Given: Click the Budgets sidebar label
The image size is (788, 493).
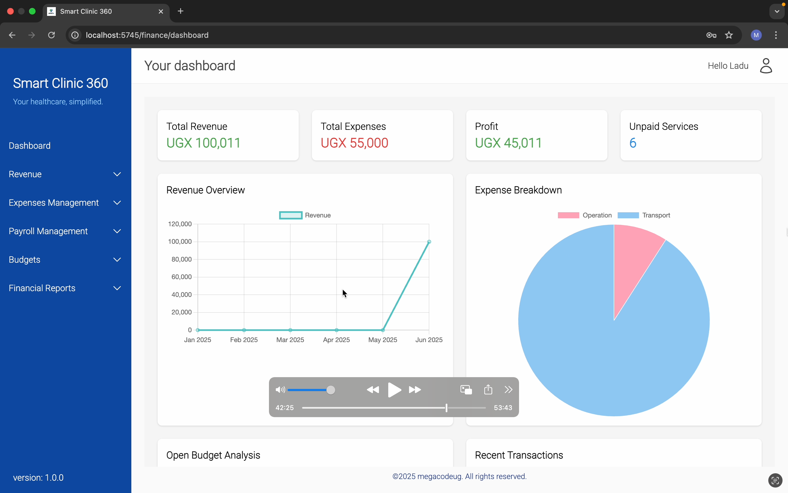Looking at the screenshot, I should tap(24, 260).
